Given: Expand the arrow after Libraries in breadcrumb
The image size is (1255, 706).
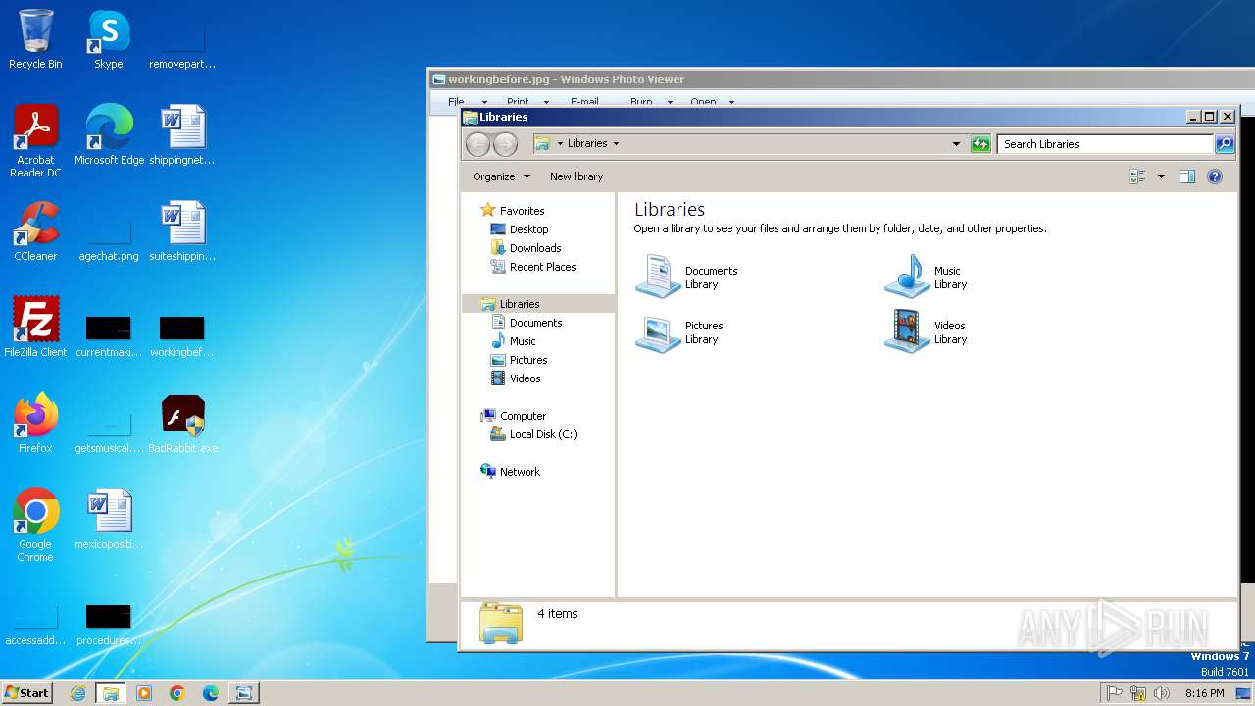Looking at the screenshot, I should click(x=616, y=143).
